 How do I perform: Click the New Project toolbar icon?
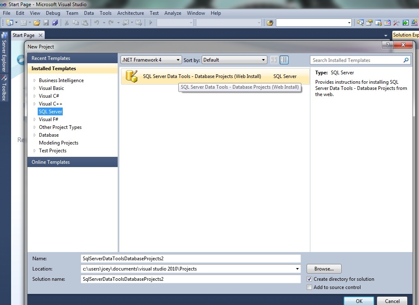click(x=9, y=23)
